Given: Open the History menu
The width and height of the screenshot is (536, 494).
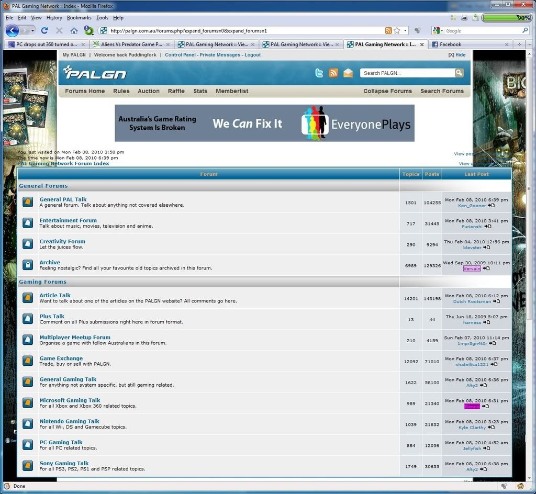Looking at the screenshot, I should point(54,18).
